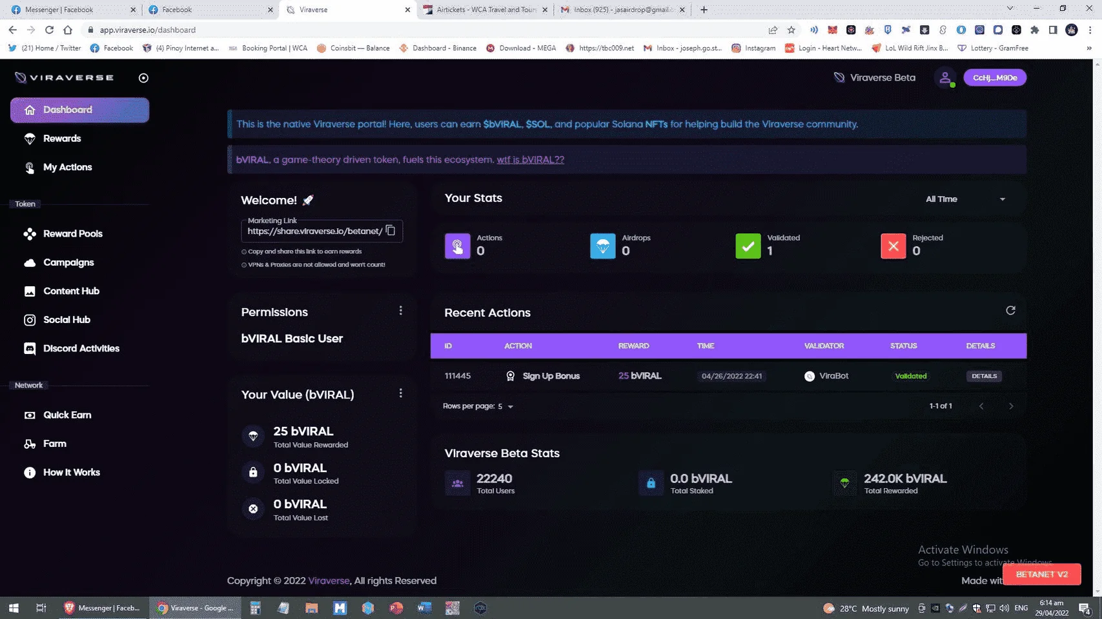Reload the page in browser

tap(49, 30)
